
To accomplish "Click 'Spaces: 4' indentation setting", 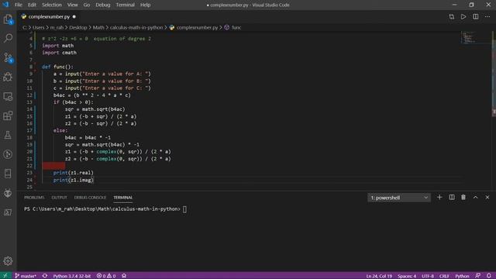I will 407,276.
